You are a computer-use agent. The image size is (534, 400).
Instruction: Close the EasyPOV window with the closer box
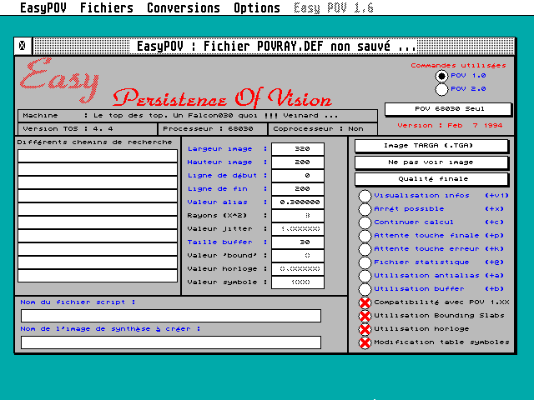click(x=23, y=46)
